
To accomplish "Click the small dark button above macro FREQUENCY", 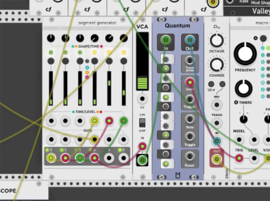I will click(263, 38).
